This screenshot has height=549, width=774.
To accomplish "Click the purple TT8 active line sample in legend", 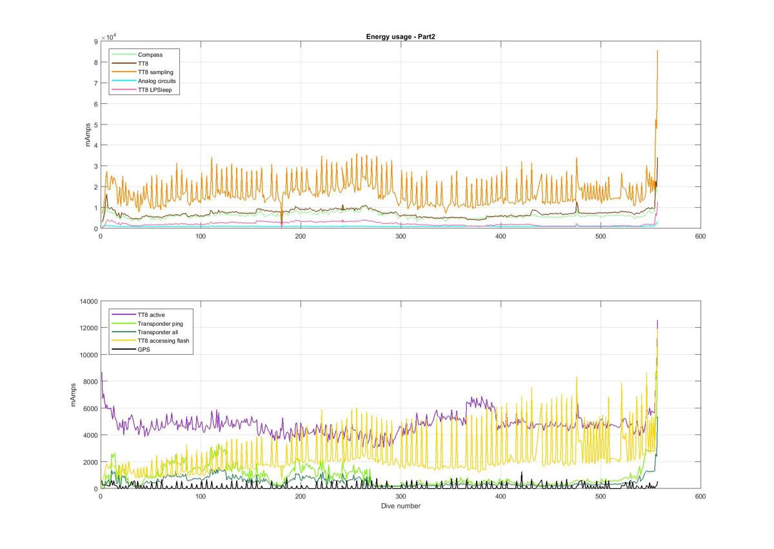I will (123, 315).
